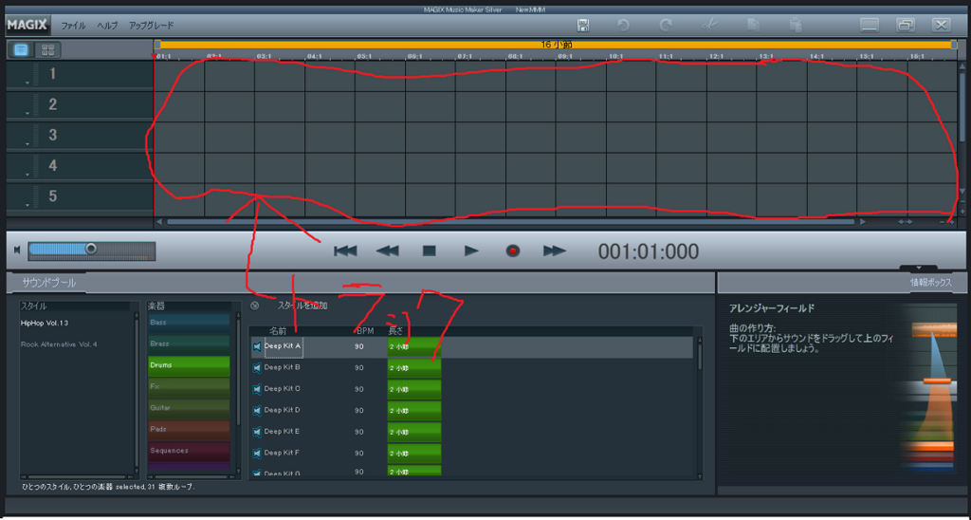Click the copy icon in toolbar
The width and height of the screenshot is (971, 520).
[x=753, y=26]
